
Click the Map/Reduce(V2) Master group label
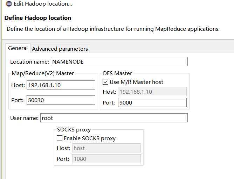[43, 73]
